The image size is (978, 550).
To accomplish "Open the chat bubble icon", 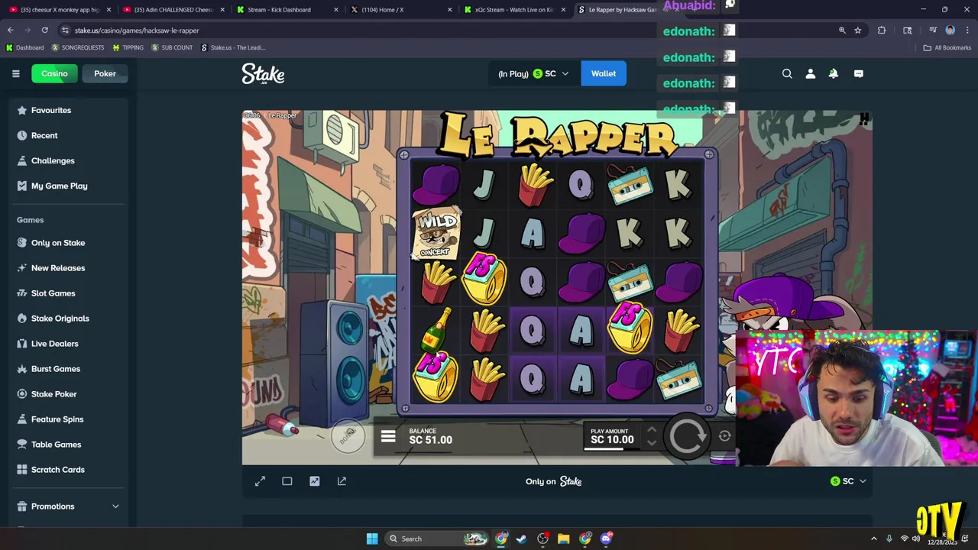I will tap(859, 73).
